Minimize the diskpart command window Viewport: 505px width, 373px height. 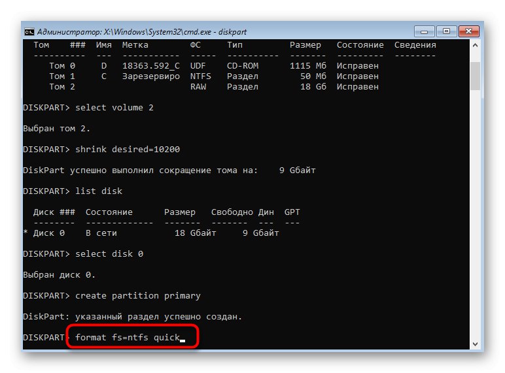pos(424,31)
